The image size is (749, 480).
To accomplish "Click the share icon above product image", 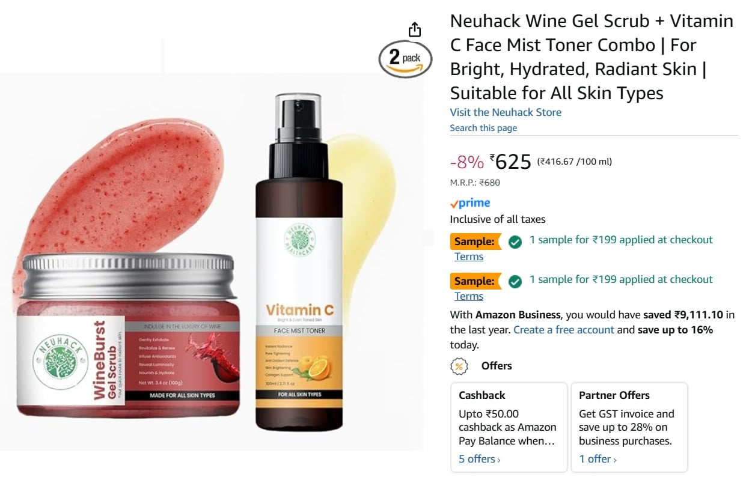I will click(415, 29).
